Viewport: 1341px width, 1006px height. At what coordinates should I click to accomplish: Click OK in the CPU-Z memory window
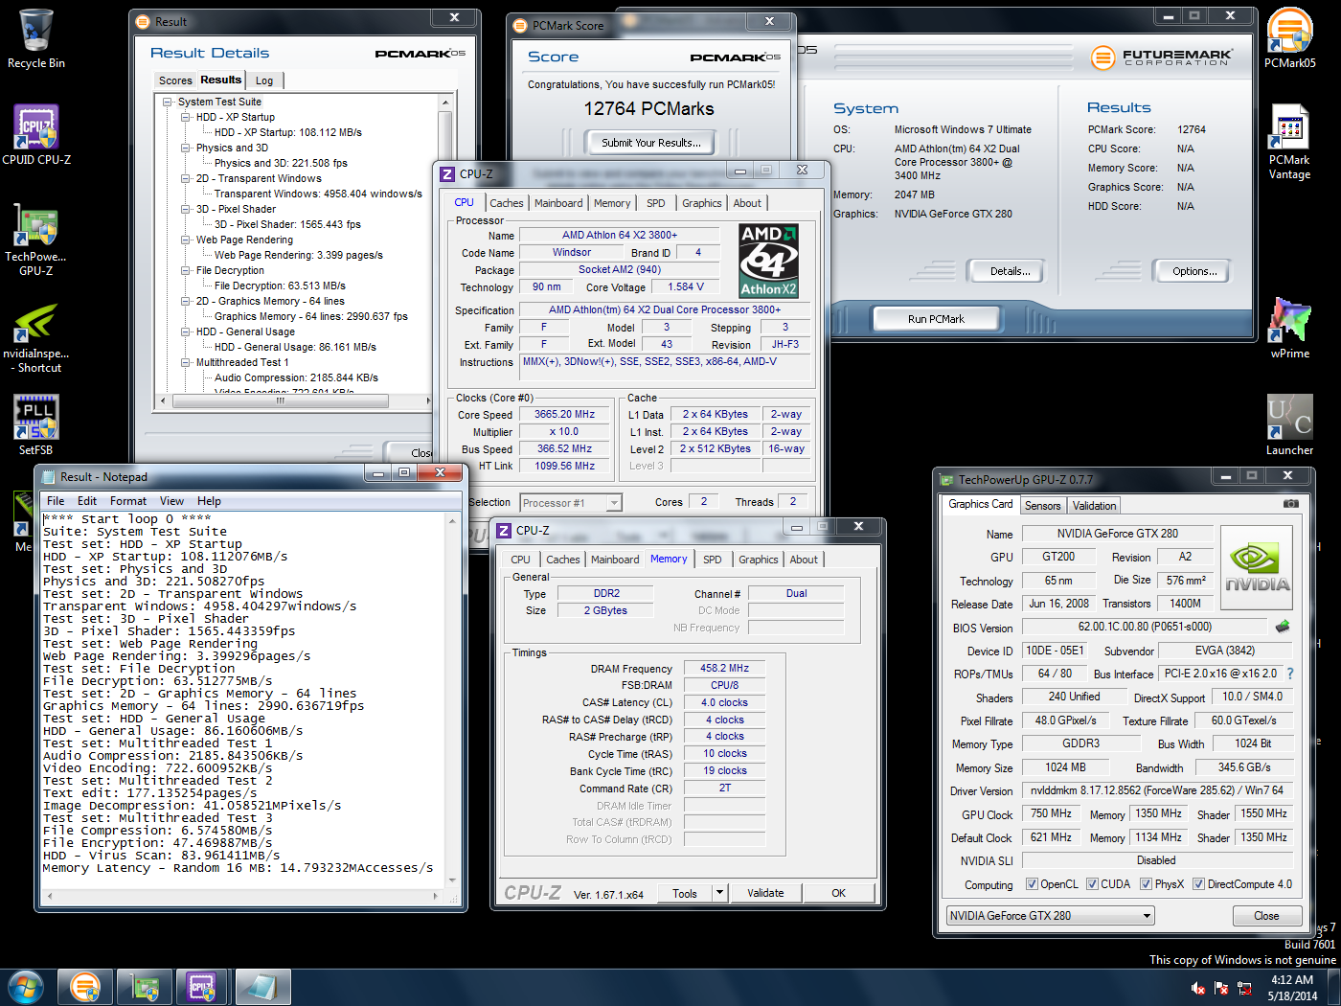(x=838, y=893)
